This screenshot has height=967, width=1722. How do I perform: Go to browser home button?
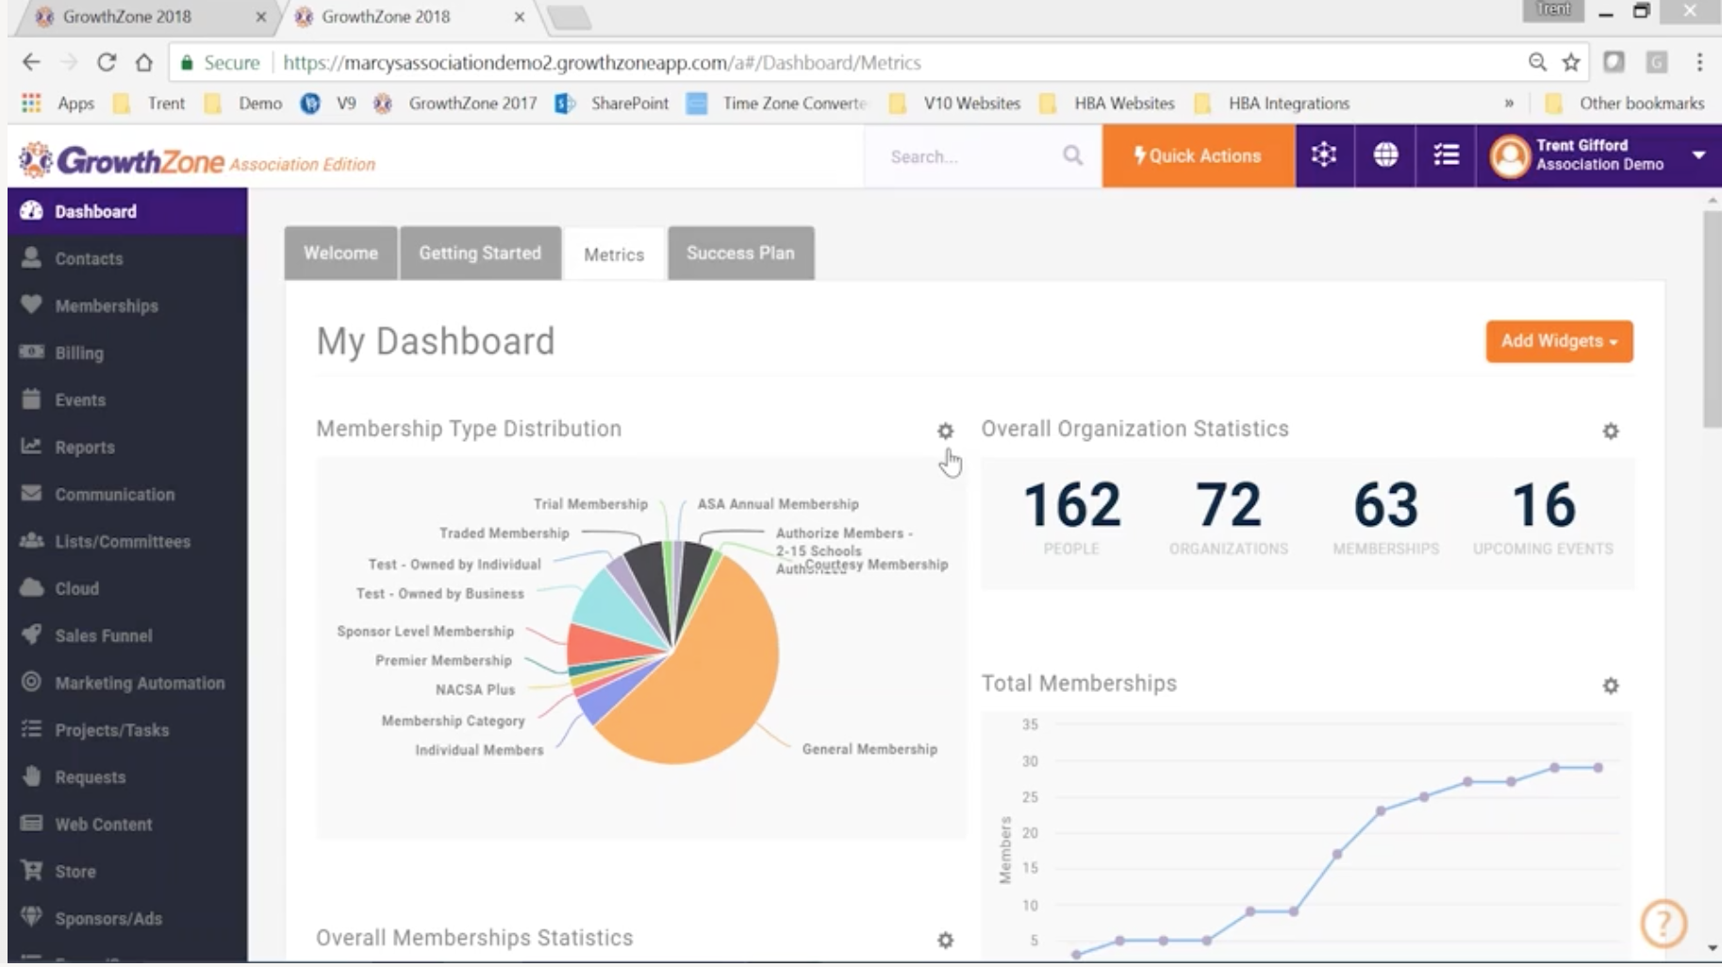143,62
